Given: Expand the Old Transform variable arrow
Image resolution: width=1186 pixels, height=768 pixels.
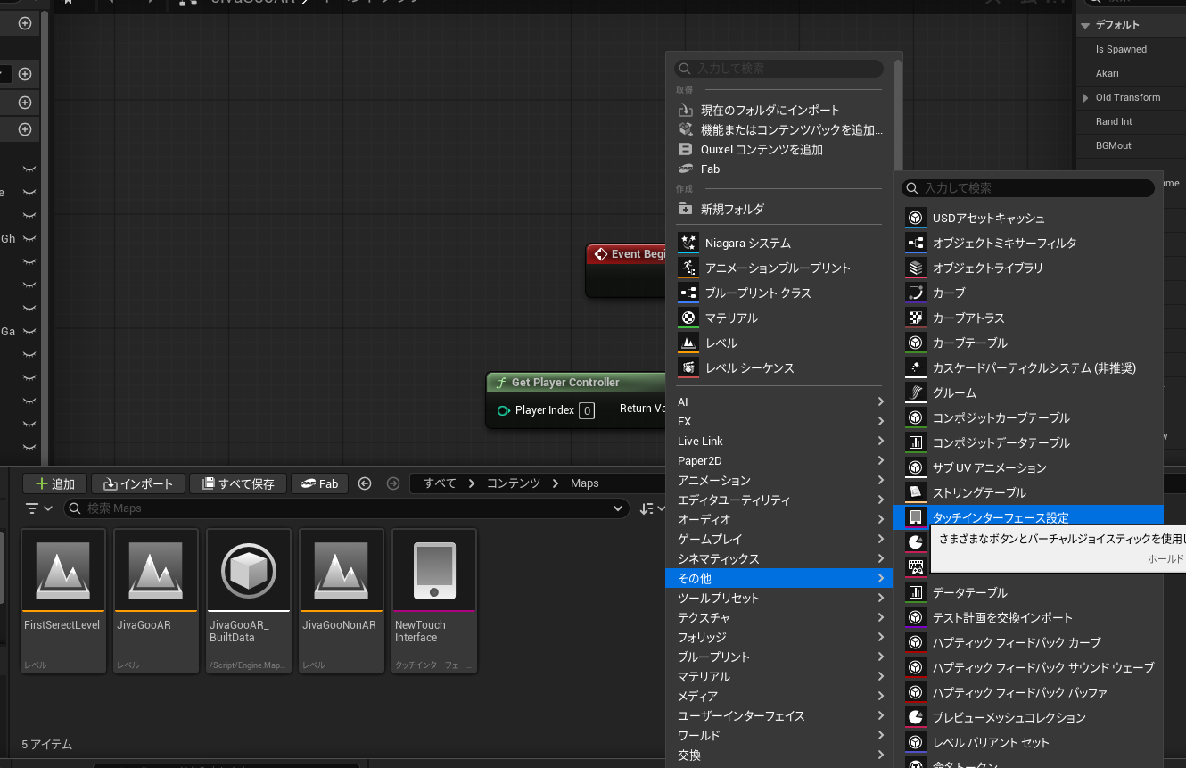Looking at the screenshot, I should 1085,97.
